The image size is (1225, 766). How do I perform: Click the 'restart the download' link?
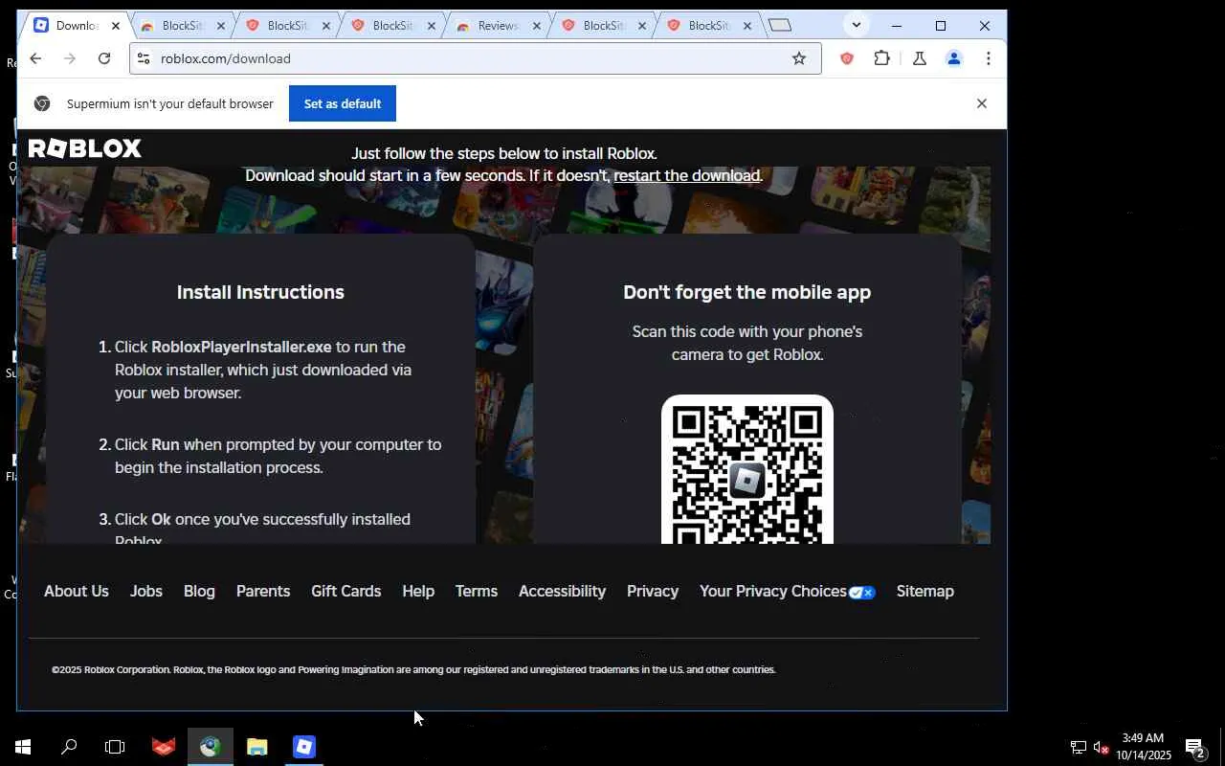pos(687,175)
